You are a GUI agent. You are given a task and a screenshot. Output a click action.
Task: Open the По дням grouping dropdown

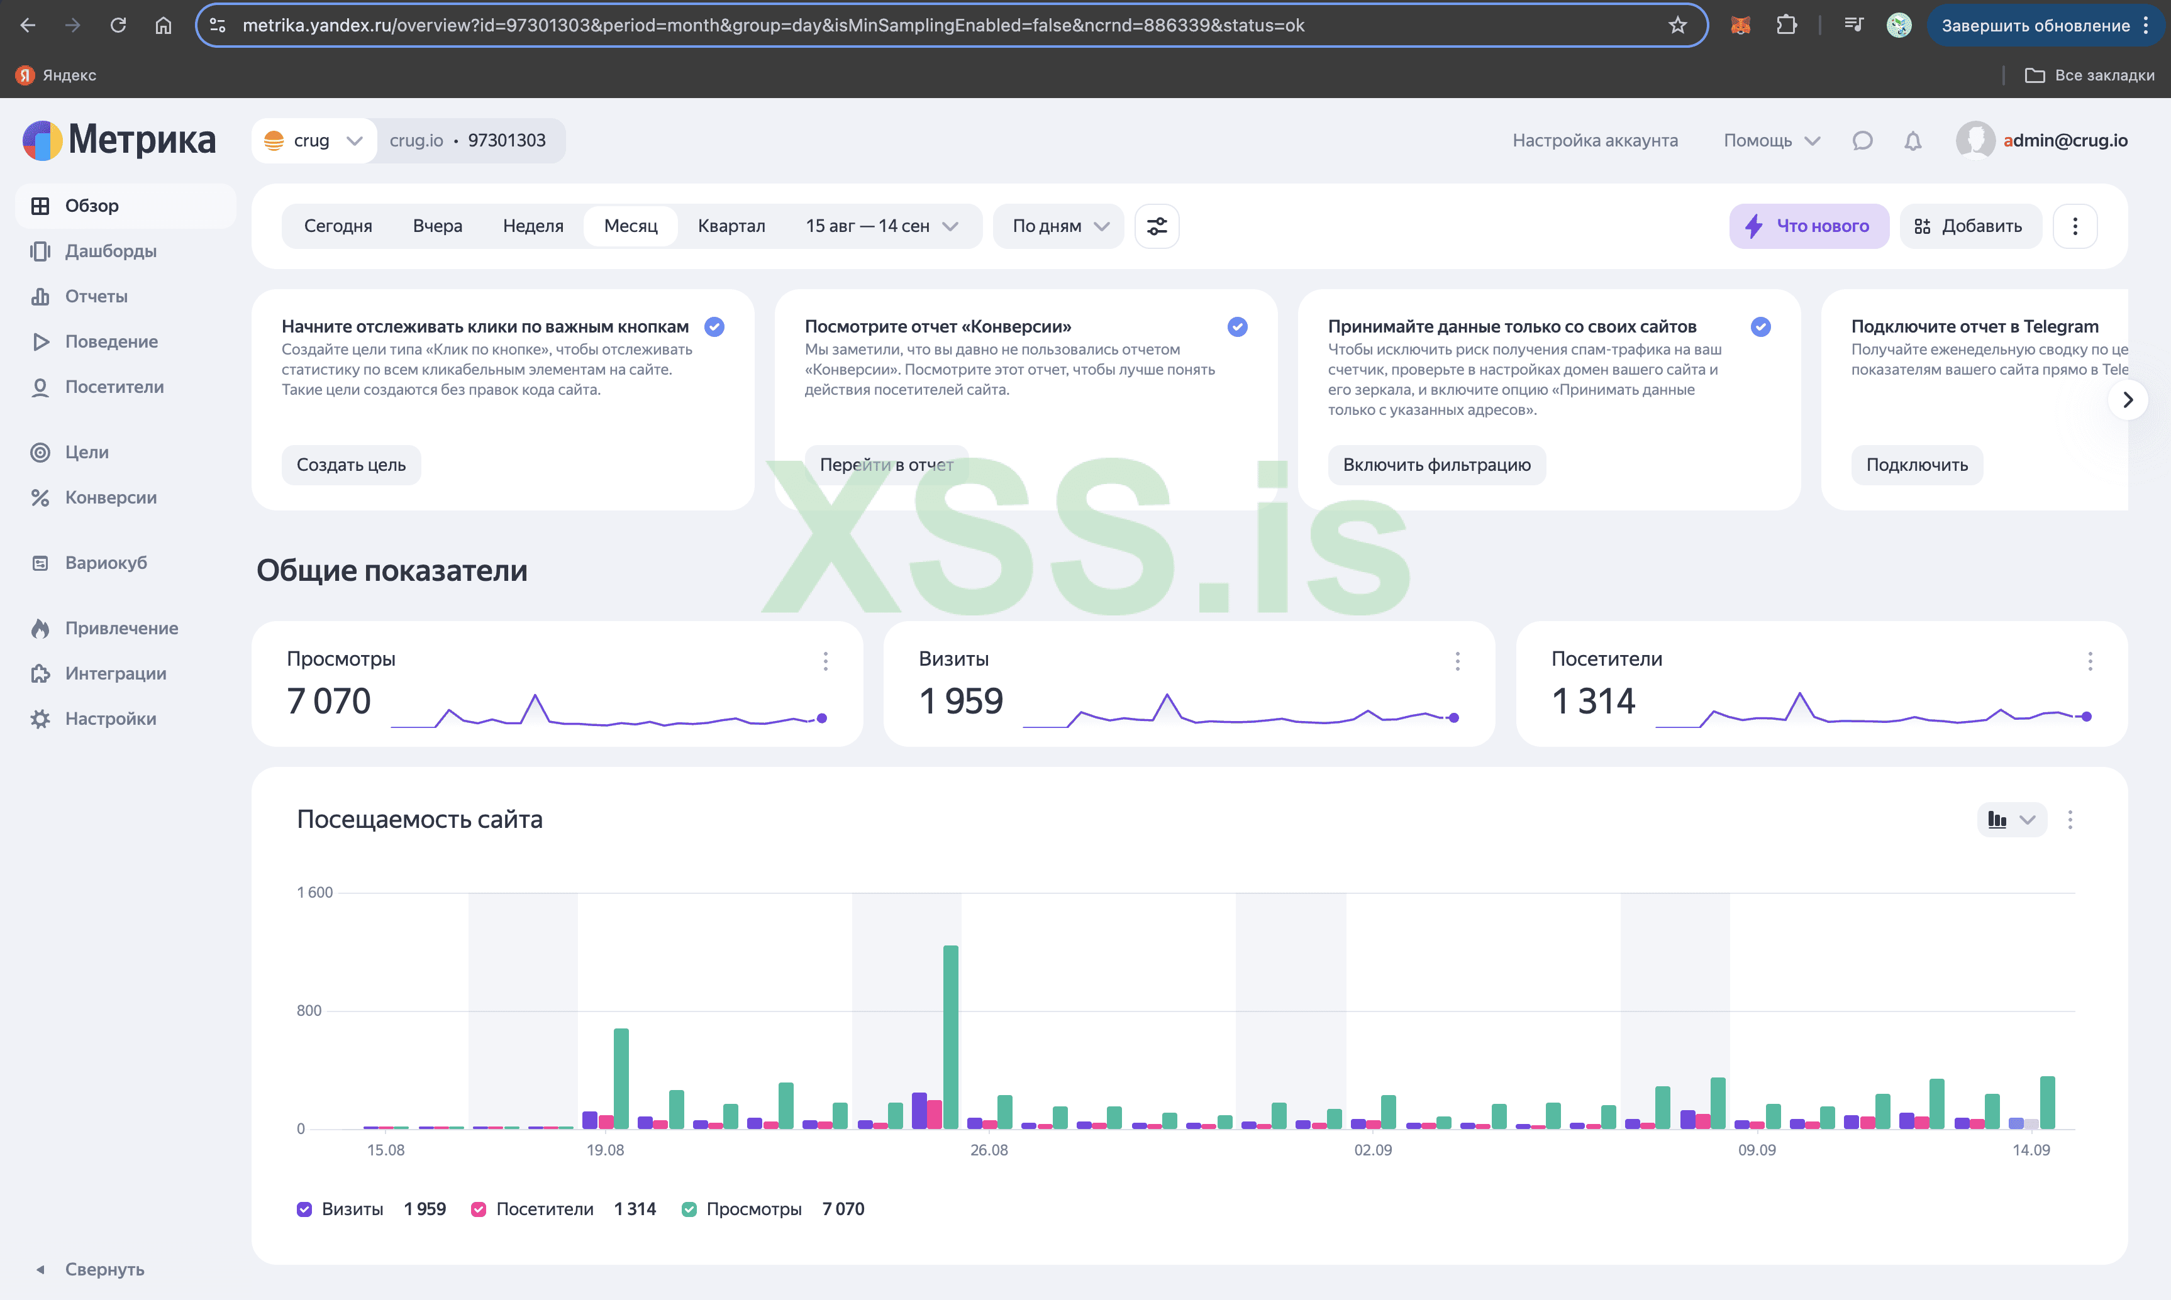coord(1058,226)
